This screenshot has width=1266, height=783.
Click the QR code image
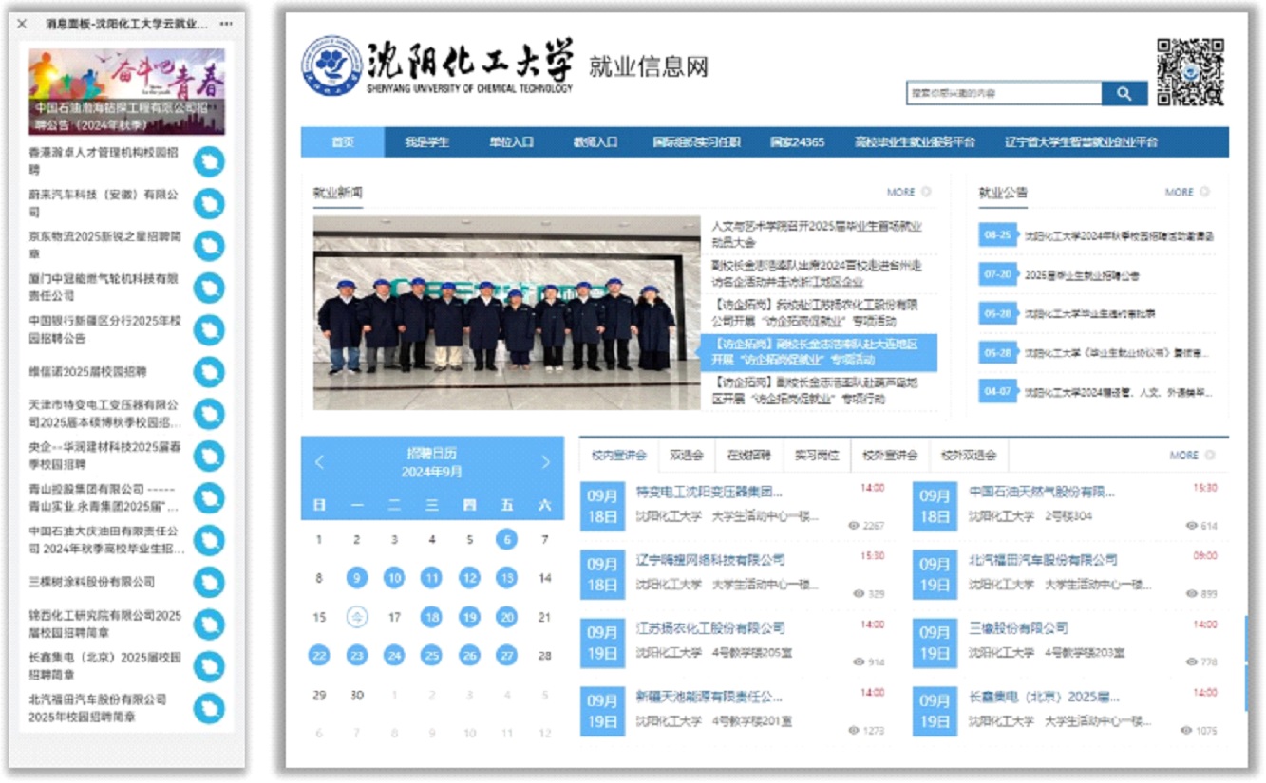pyautogui.click(x=1190, y=72)
